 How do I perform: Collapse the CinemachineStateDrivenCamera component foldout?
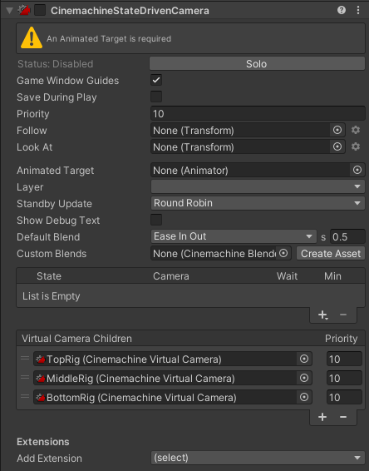(x=9, y=11)
